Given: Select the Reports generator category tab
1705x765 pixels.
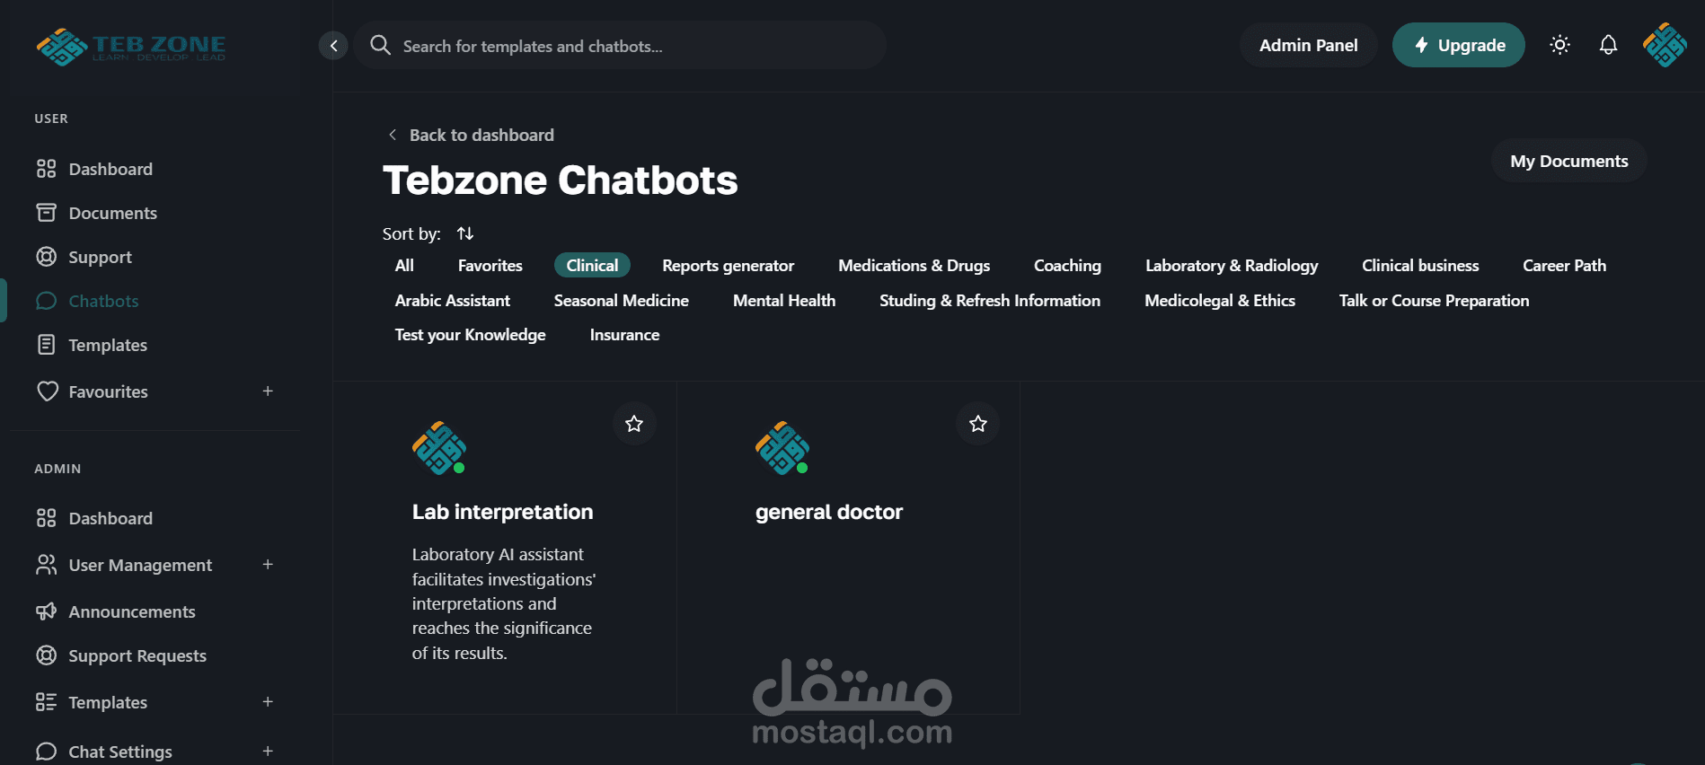Looking at the screenshot, I should click(728, 266).
